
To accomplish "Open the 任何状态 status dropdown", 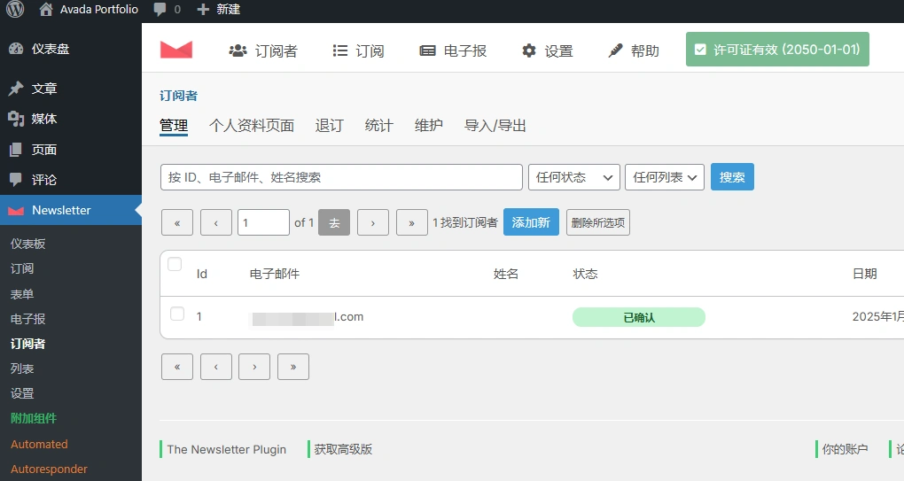I will (574, 177).
